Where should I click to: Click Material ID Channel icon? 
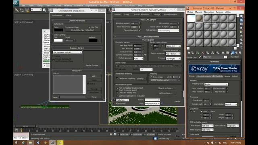(x=223, y=53)
